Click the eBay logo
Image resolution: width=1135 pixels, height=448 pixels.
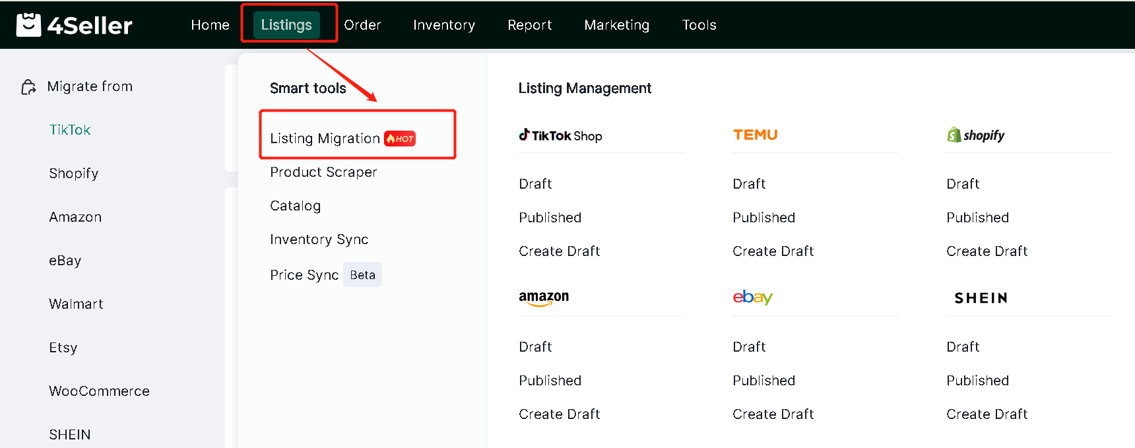click(752, 298)
